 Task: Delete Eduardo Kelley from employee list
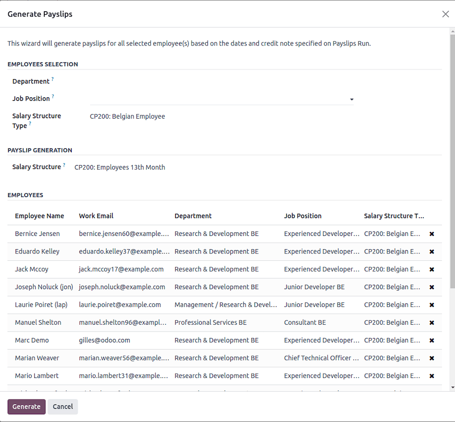(432, 252)
